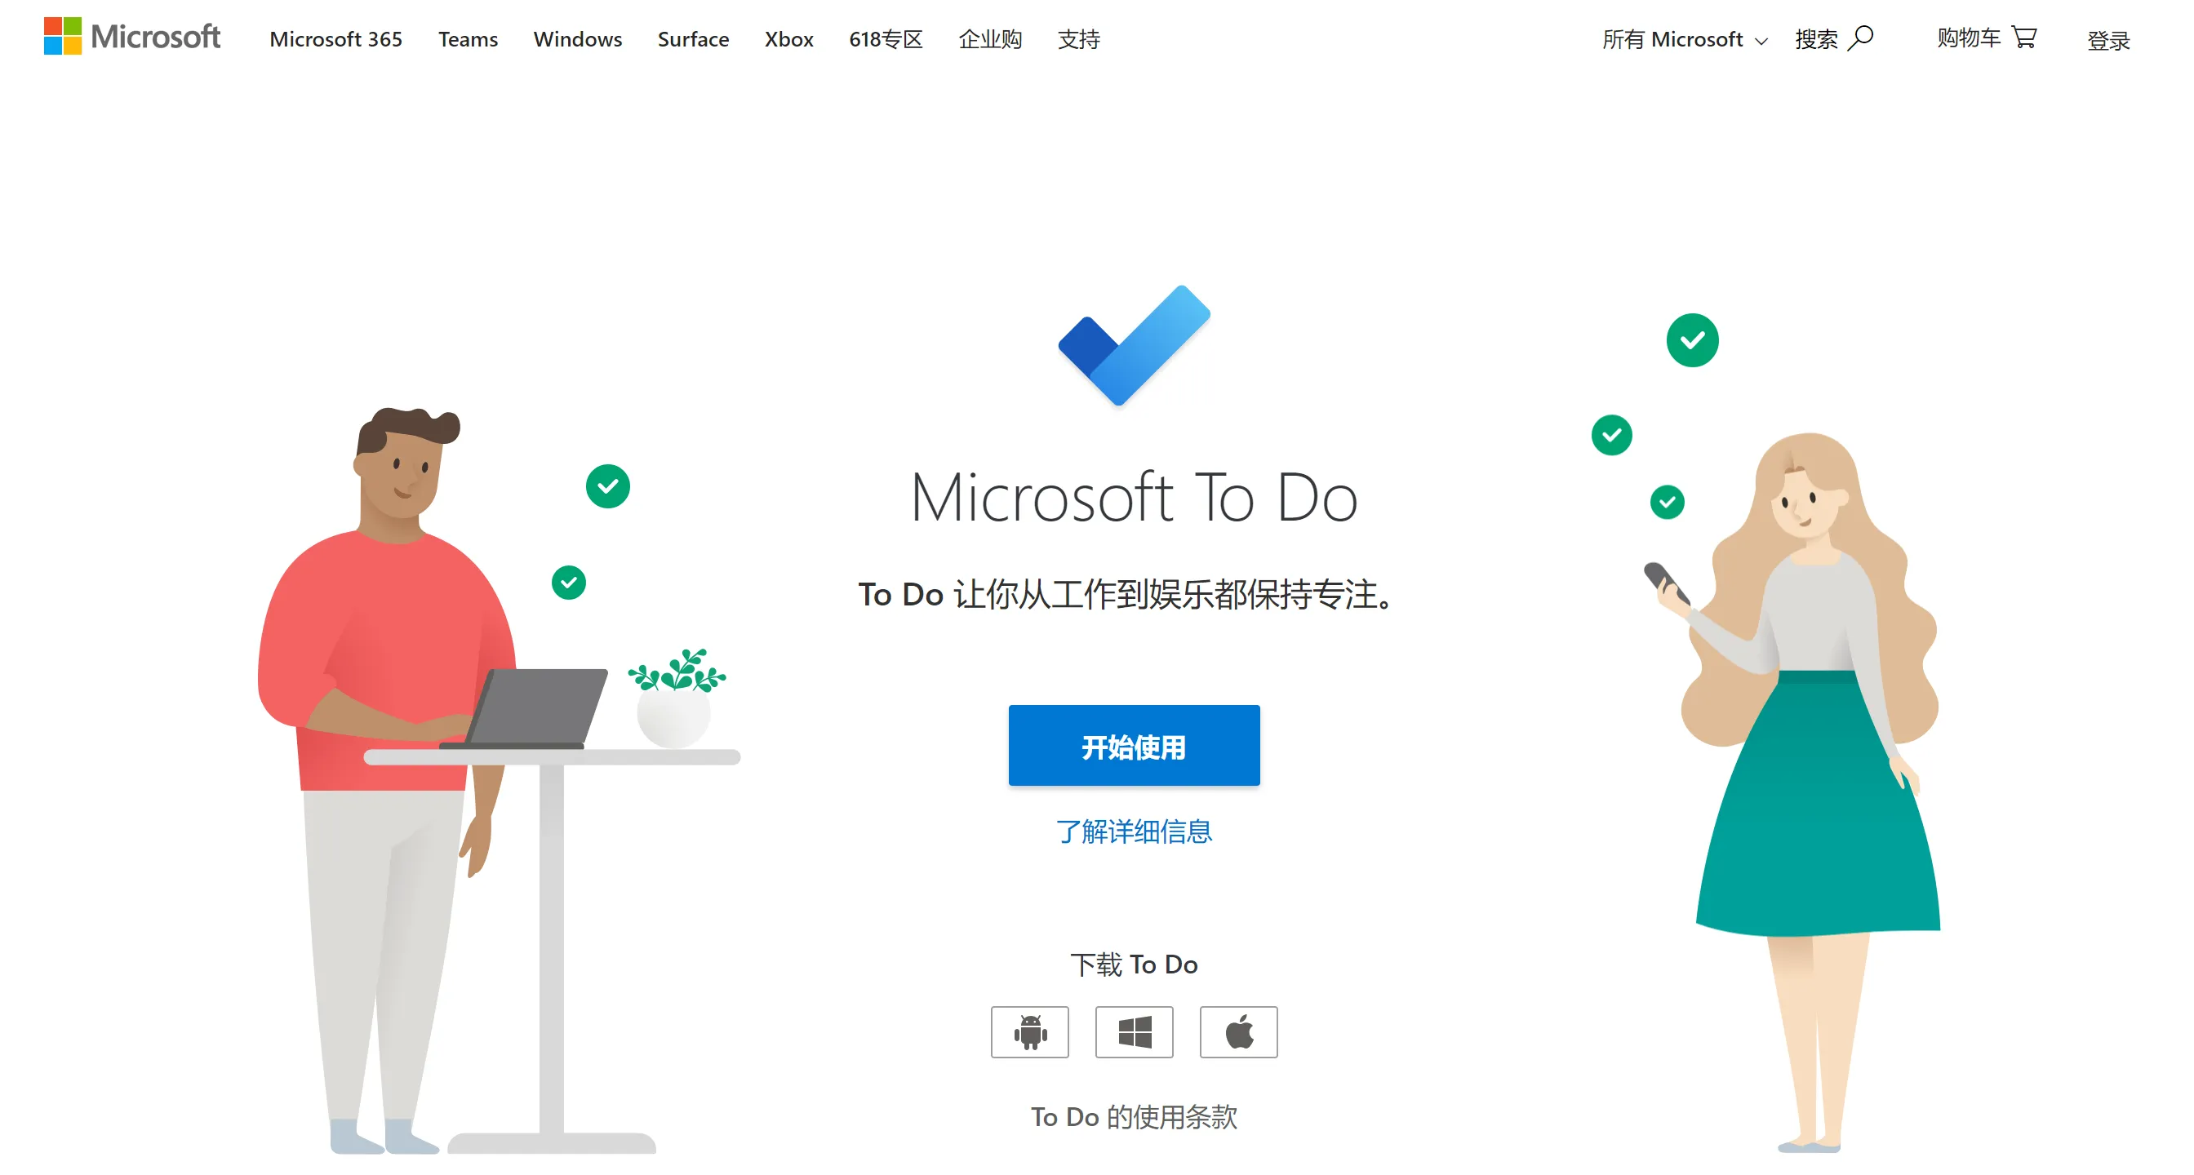Screen dimensions: 2194x1175
Task: Click the middle green checkmark near woman
Action: coord(1614,435)
